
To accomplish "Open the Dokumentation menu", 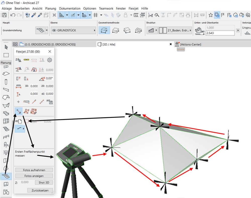I will (70, 9).
